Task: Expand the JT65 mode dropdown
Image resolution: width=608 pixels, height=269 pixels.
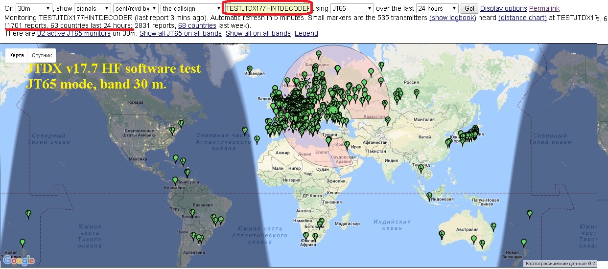Action: pos(351,8)
